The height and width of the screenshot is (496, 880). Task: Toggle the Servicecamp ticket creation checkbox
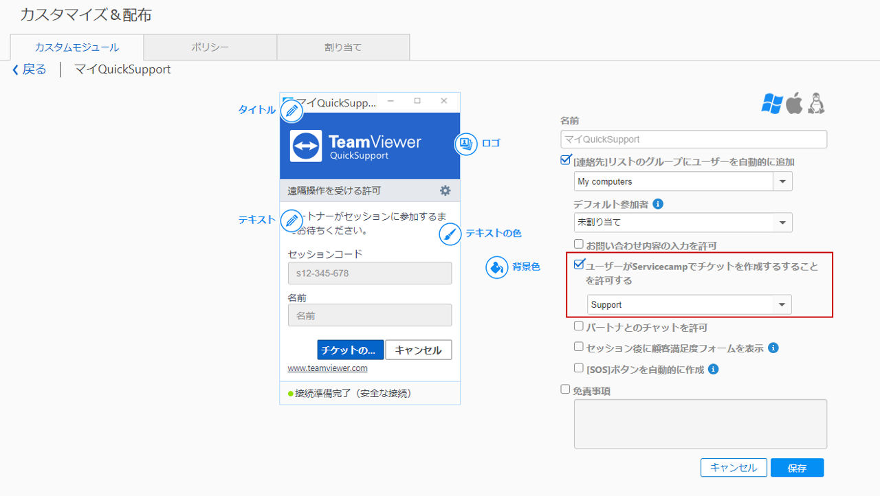click(579, 264)
